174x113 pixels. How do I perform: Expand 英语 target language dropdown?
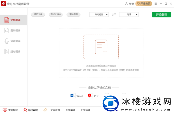pos(129,14)
